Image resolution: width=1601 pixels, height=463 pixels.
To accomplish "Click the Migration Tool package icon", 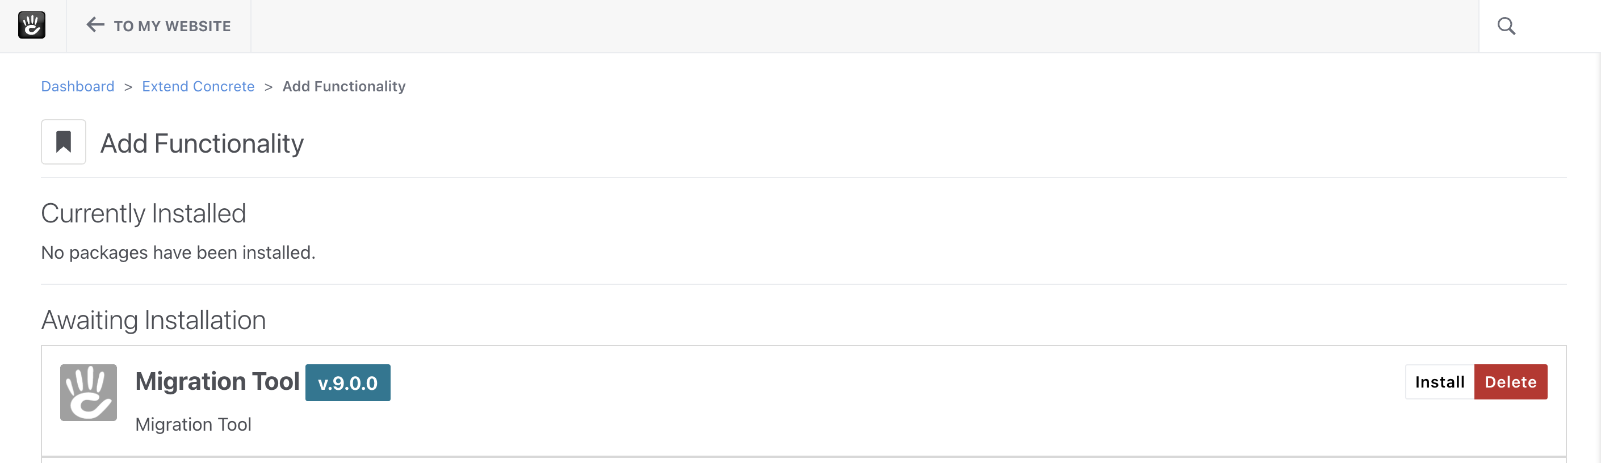I will pos(88,392).
